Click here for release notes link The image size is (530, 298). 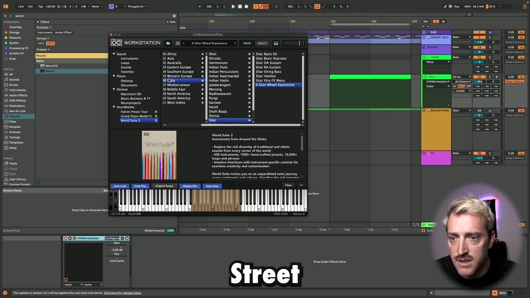pos(123,293)
